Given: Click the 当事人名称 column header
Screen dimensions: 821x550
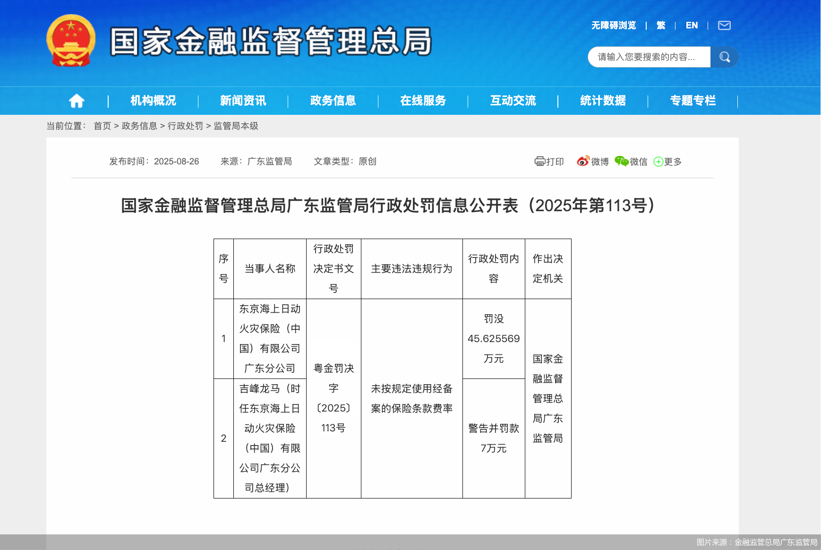Looking at the screenshot, I should click(x=270, y=269).
